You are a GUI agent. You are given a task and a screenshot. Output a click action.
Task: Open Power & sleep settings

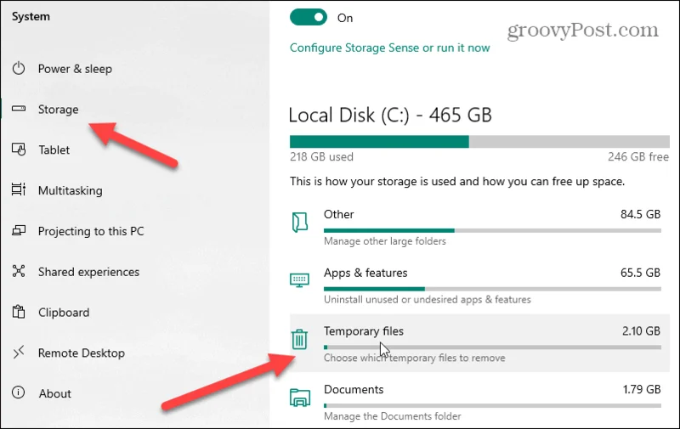tap(75, 69)
